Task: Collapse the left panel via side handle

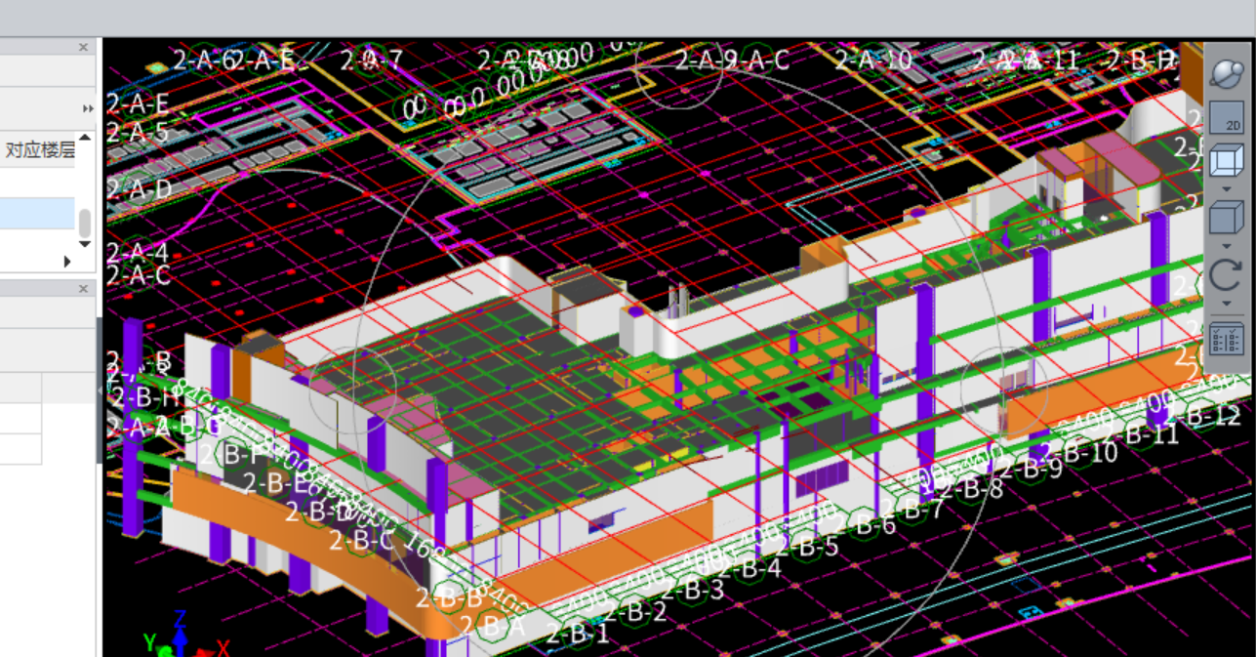Action: tap(99, 390)
